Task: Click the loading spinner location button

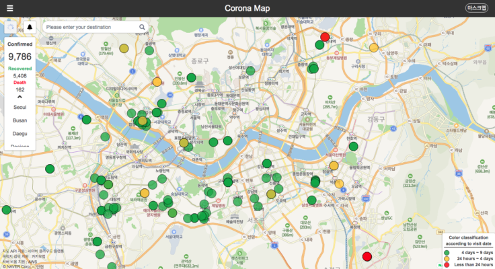Action: [x=11, y=28]
